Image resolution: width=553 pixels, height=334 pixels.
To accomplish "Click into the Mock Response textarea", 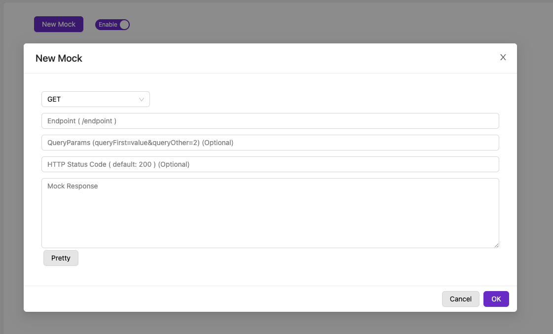I will pyautogui.click(x=270, y=213).
